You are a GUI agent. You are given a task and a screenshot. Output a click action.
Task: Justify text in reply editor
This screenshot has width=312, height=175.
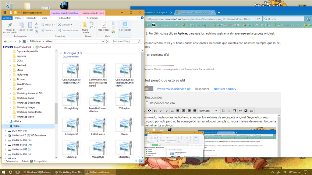[x=195, y=111]
